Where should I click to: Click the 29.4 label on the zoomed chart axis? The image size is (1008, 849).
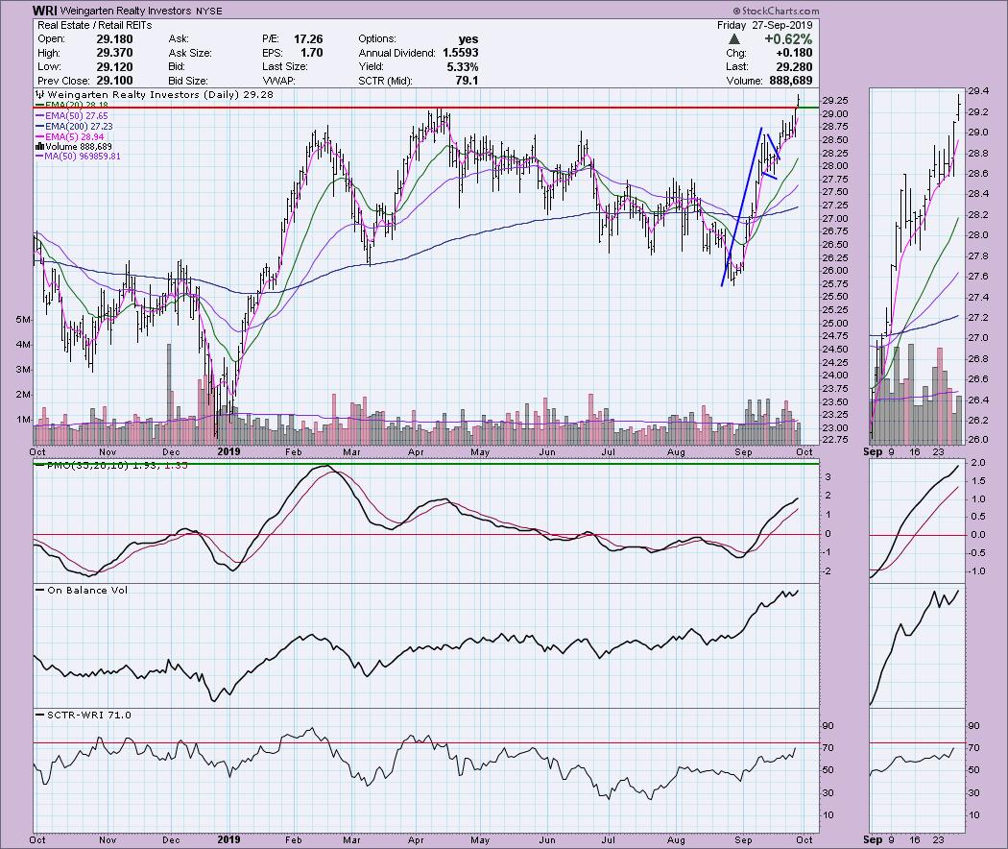(977, 91)
